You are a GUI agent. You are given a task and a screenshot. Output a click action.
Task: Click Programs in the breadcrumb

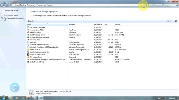[30, 5]
